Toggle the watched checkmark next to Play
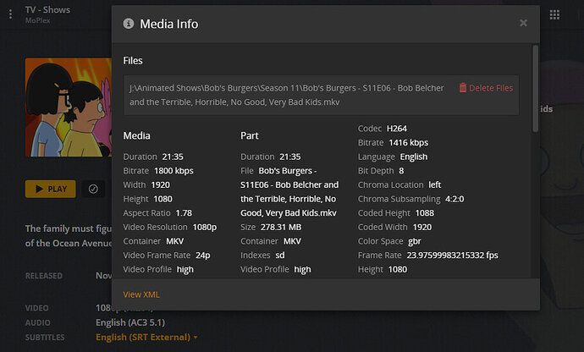This screenshot has height=352, width=584. pos(93,189)
